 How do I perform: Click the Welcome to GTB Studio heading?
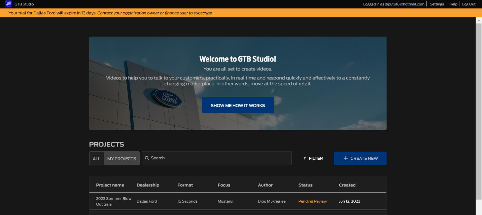(238, 59)
